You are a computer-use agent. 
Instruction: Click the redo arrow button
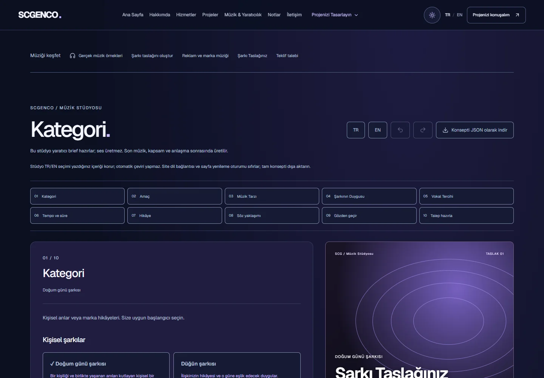pos(423,130)
